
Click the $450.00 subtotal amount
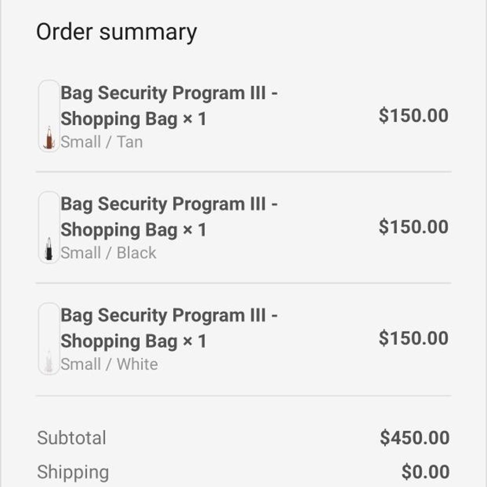coord(414,438)
